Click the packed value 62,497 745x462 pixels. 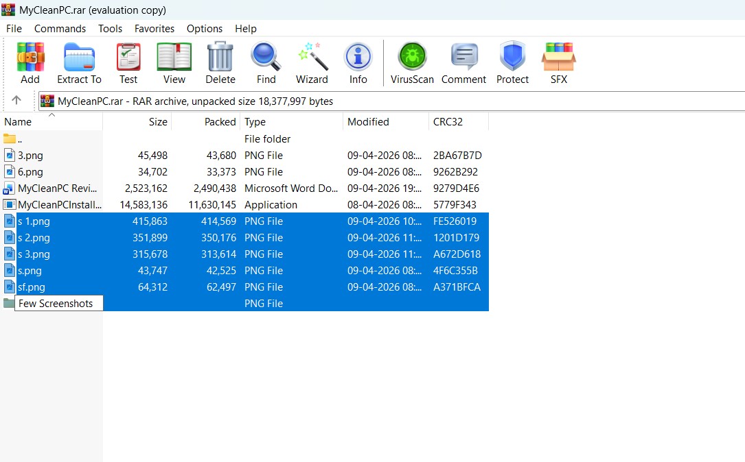(221, 287)
